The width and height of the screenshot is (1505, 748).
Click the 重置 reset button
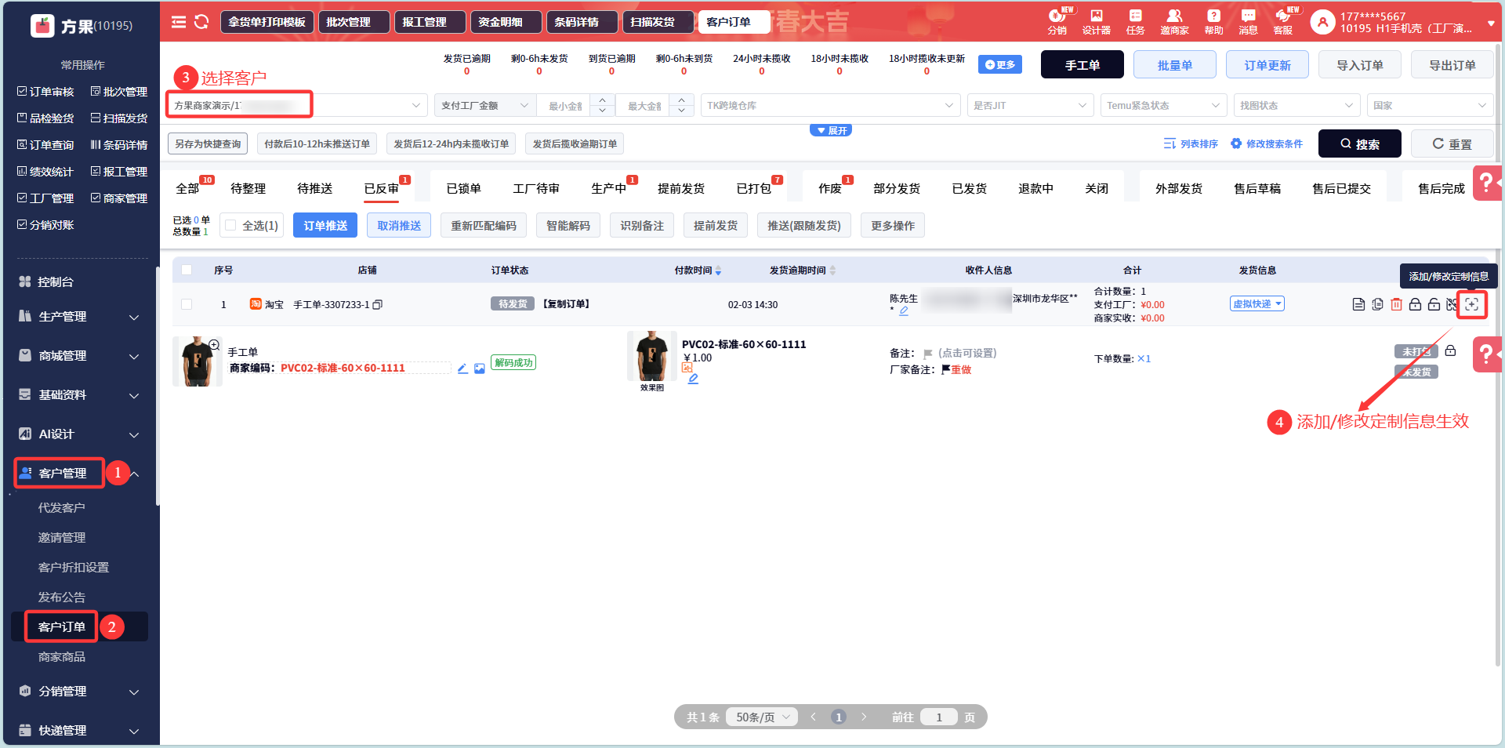point(1452,143)
